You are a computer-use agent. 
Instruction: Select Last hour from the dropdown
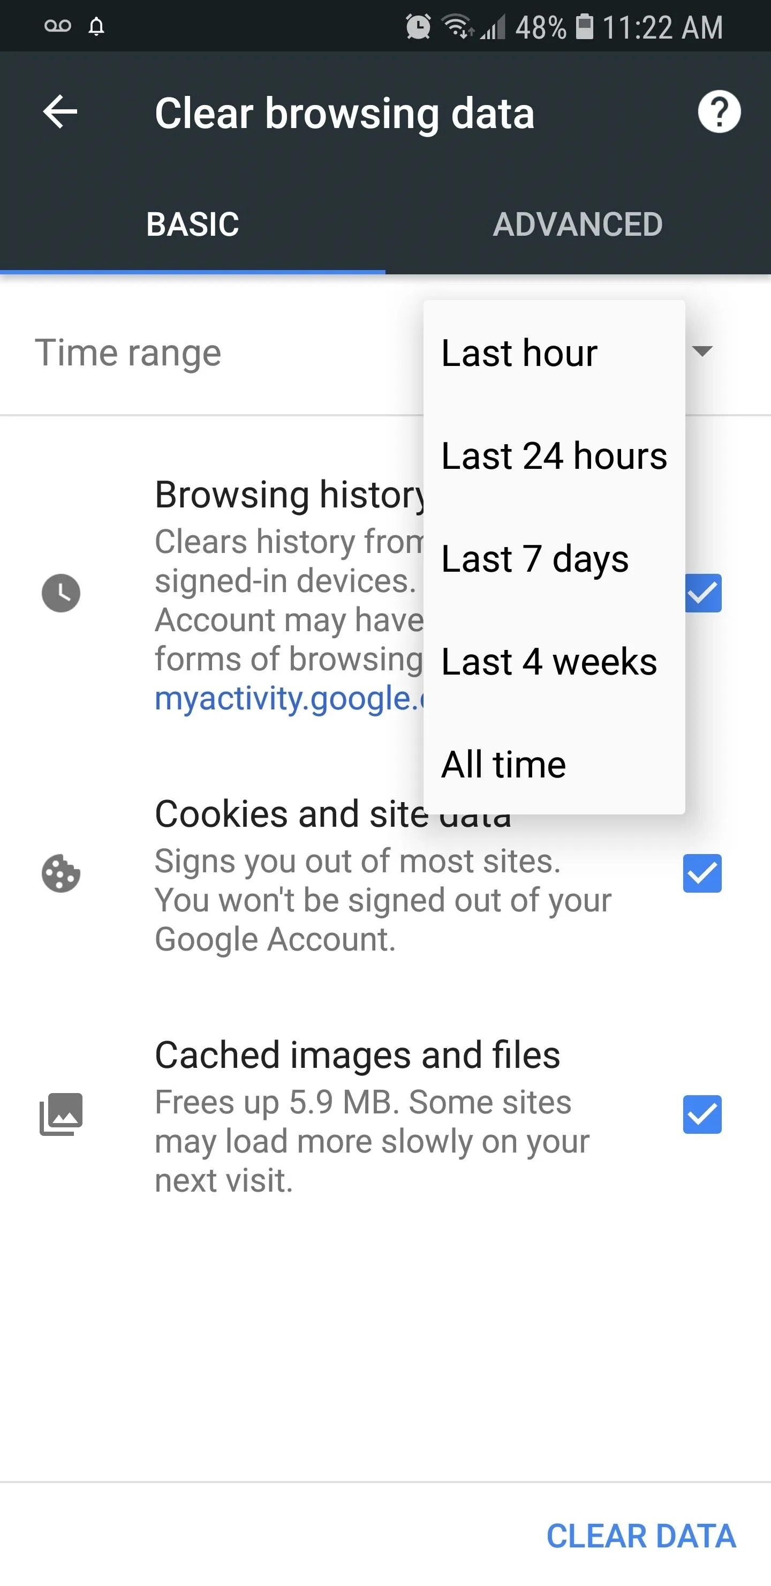(554, 353)
